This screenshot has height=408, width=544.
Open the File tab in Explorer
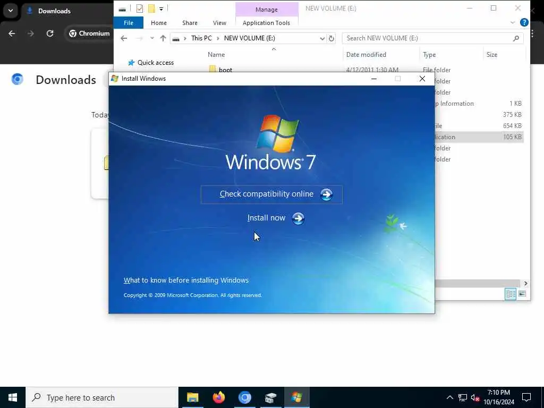[x=129, y=23]
